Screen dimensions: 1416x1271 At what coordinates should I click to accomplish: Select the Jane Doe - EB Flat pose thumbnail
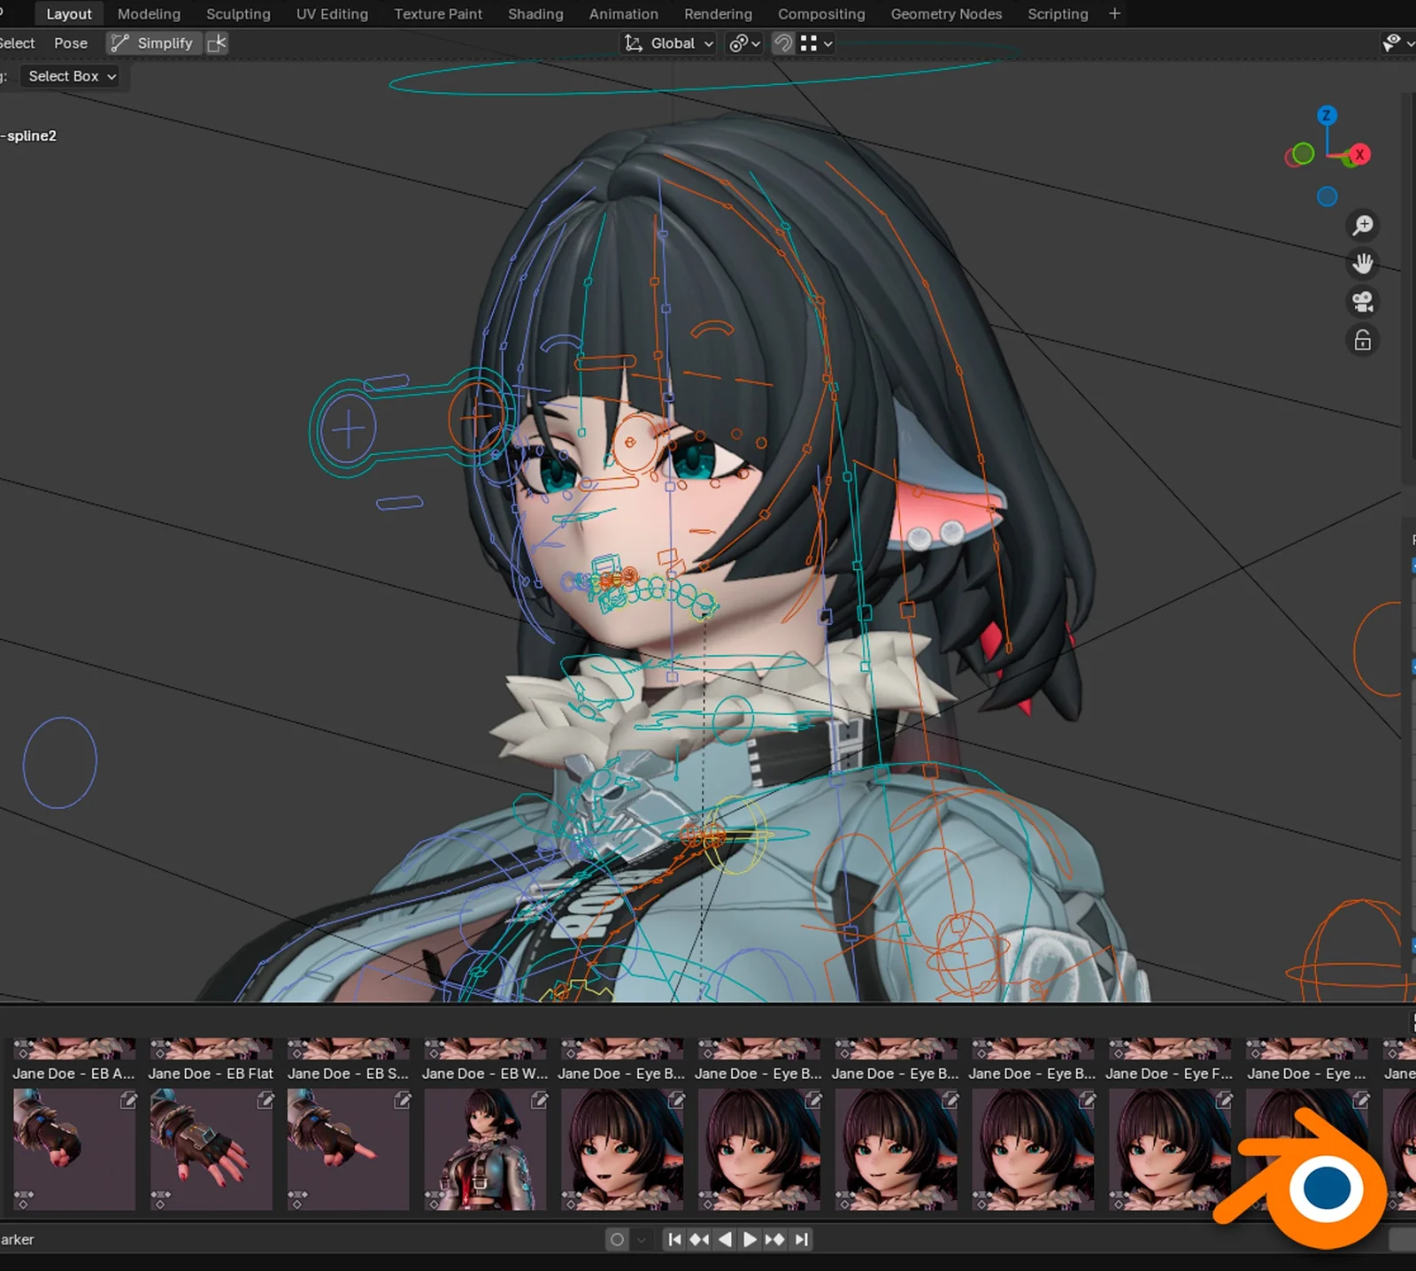210,1149
